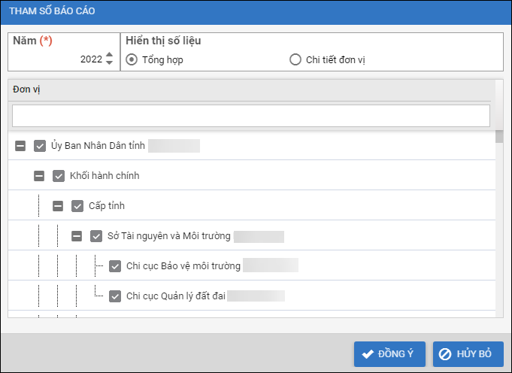
Task: Uncheck Ủy Ban Nhân Dân tỉnh checkbox
Action: click(x=41, y=146)
